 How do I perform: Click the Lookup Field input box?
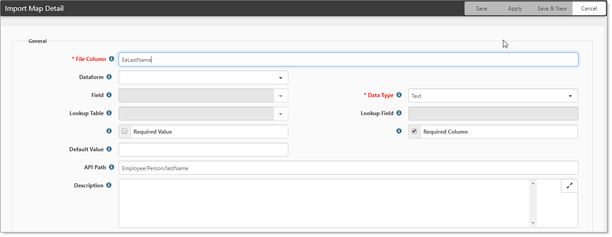pos(493,114)
